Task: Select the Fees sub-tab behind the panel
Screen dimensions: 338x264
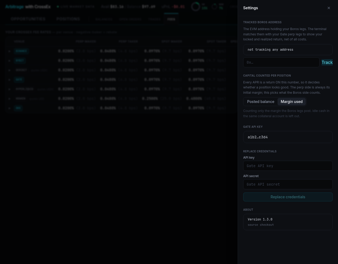Action: click(x=171, y=19)
